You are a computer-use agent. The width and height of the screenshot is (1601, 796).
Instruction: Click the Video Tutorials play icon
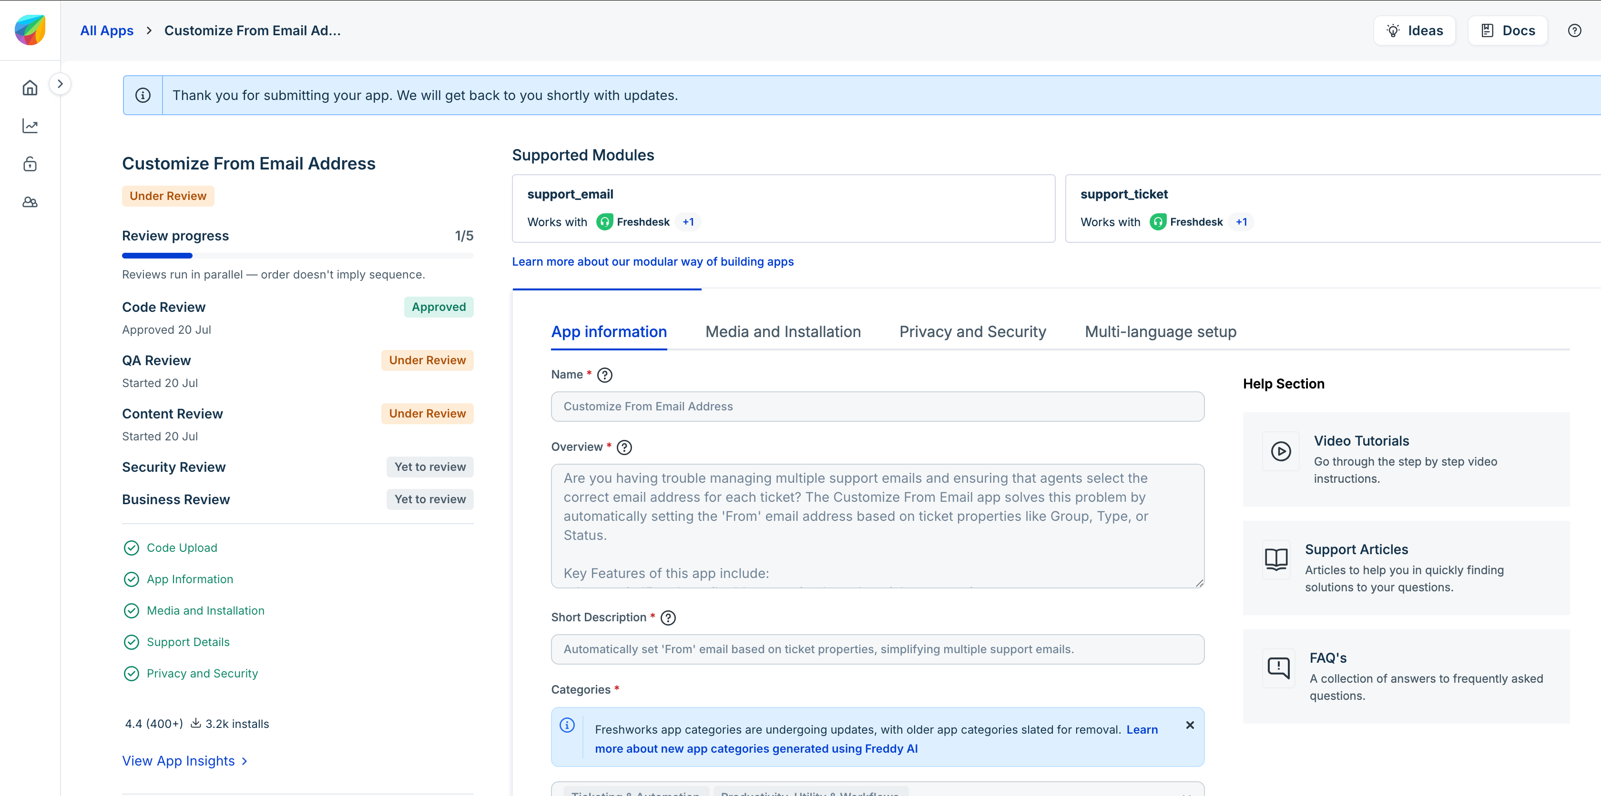click(x=1280, y=451)
